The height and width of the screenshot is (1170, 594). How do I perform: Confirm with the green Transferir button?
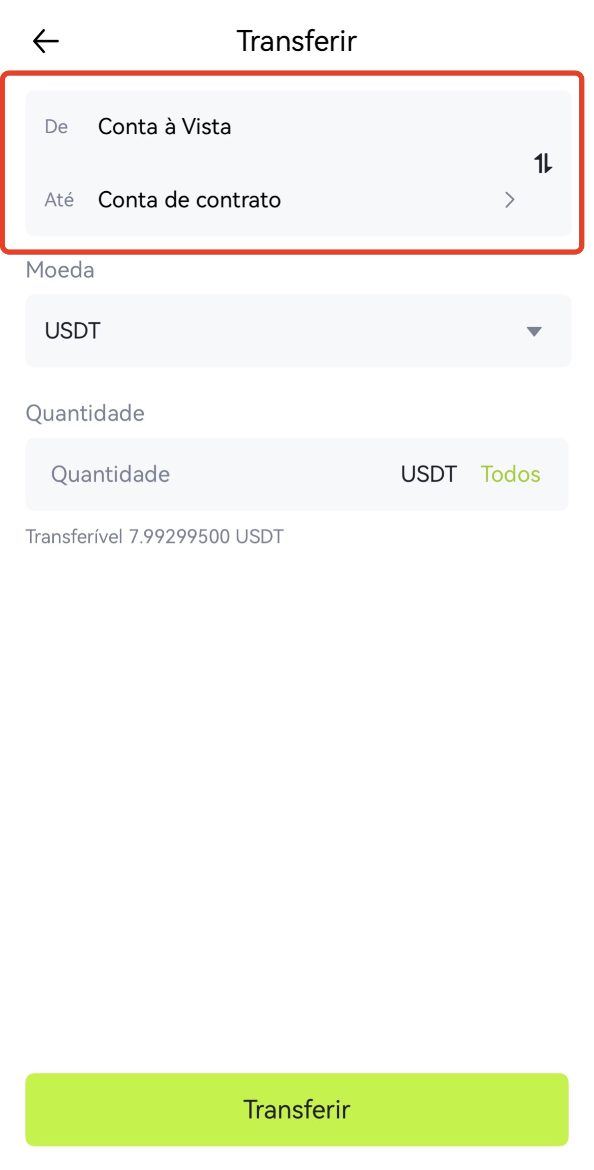(297, 1110)
